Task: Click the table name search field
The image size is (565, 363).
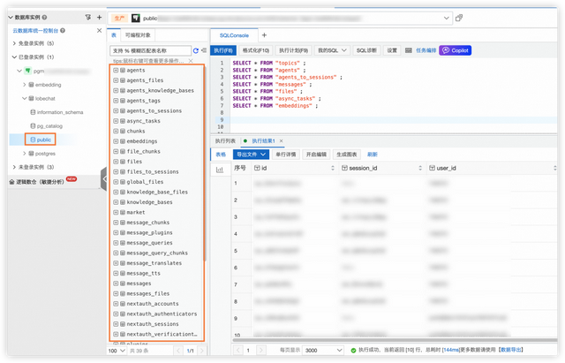Action: [150, 50]
